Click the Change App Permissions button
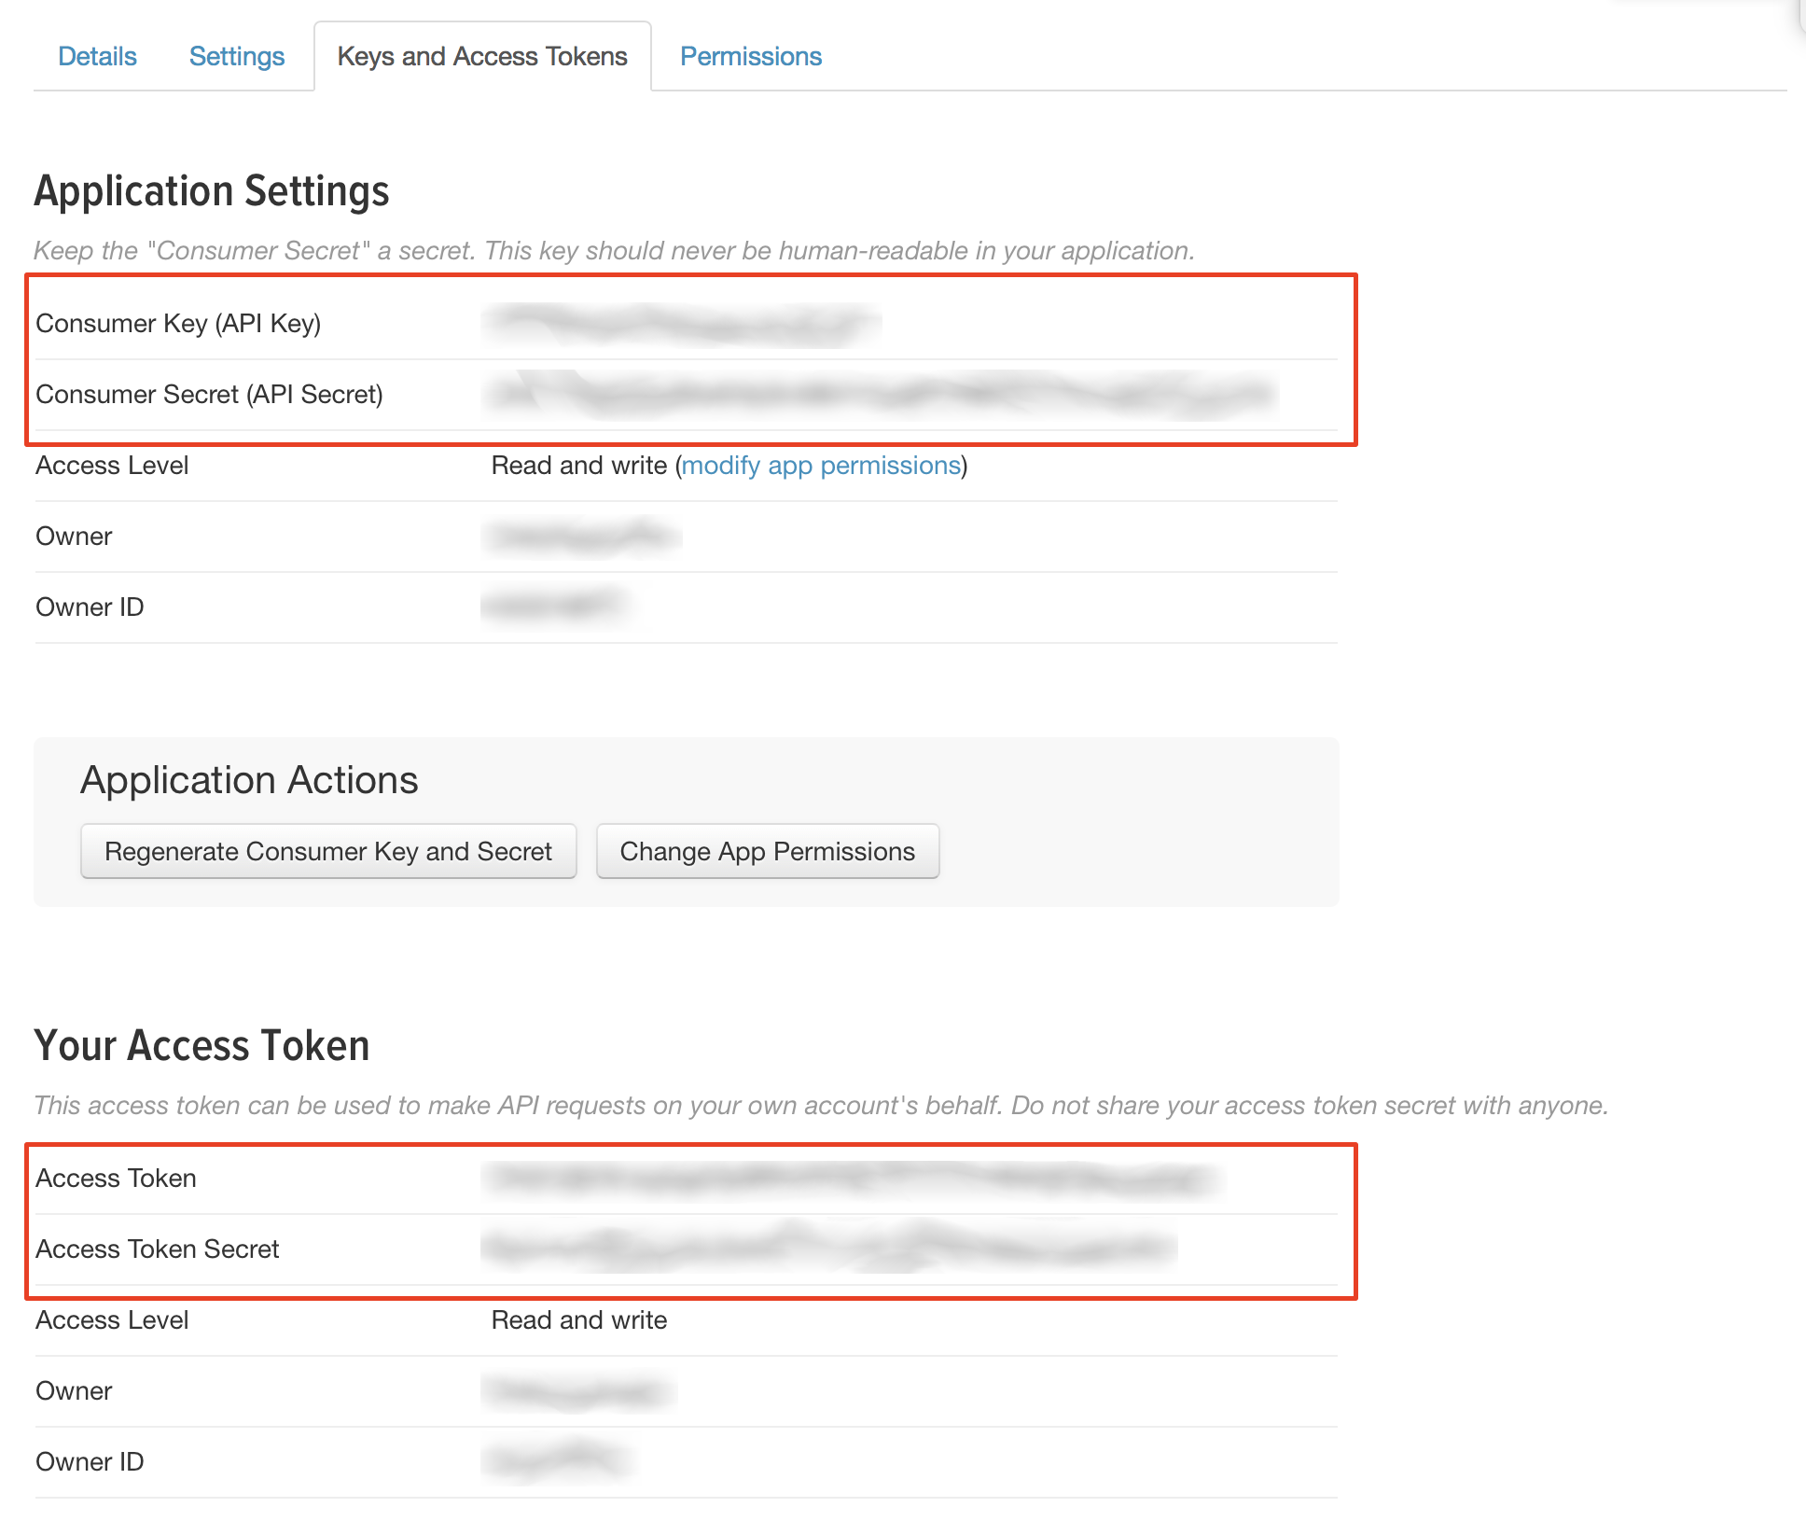The height and width of the screenshot is (1521, 1806). click(x=768, y=851)
